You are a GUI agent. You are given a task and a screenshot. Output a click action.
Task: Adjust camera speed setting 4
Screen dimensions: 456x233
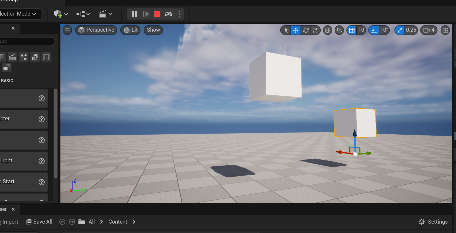click(429, 30)
